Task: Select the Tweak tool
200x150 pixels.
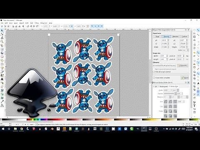Action: click(x=2, y=38)
